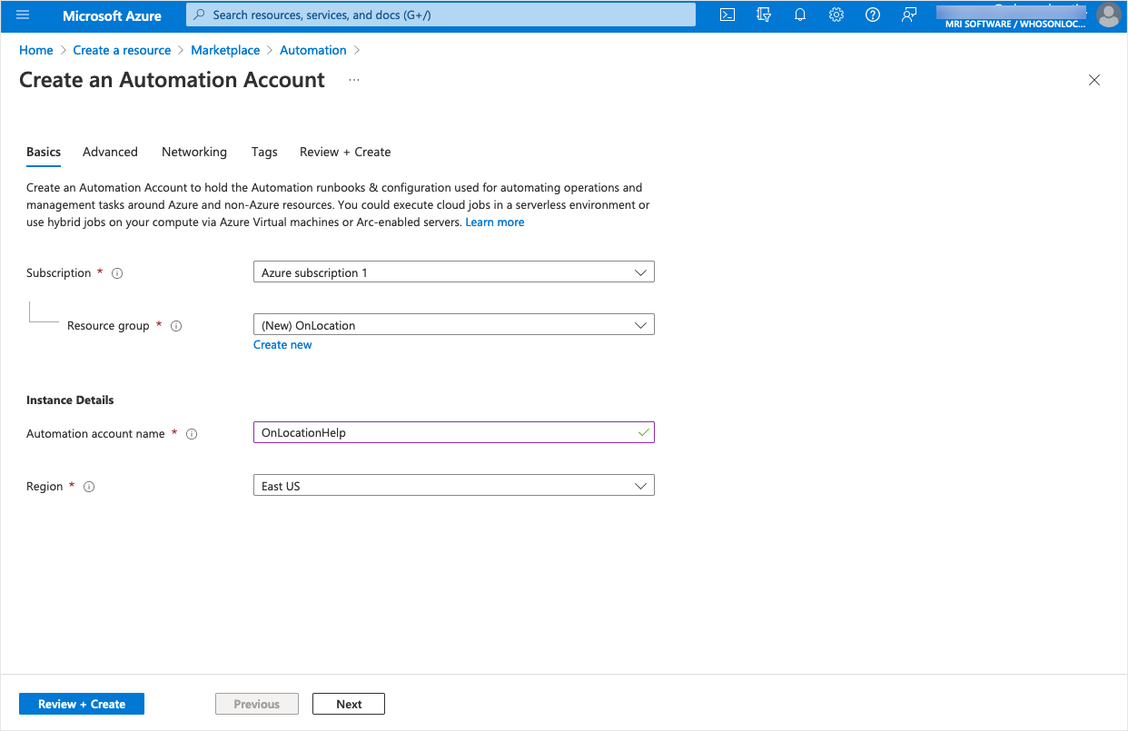1128x731 pixels.
Task: Click the Next button
Action: (349, 704)
